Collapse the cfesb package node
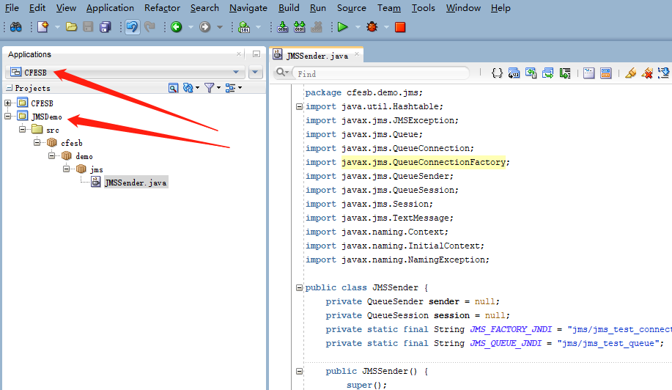The image size is (672, 390). [37, 142]
